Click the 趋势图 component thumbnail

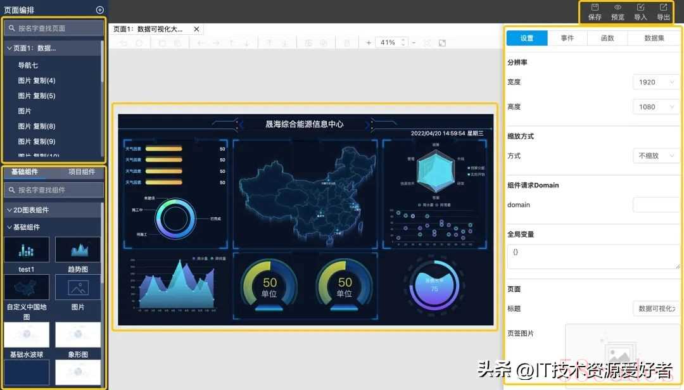pyautogui.click(x=78, y=249)
